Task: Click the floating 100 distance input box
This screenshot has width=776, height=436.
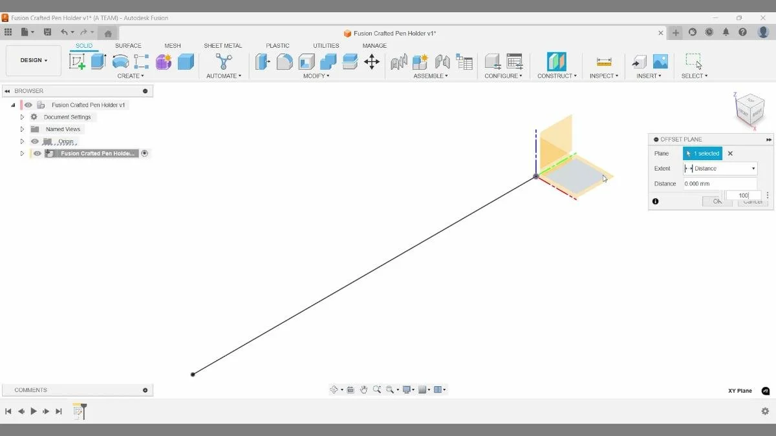Action: coord(744,195)
